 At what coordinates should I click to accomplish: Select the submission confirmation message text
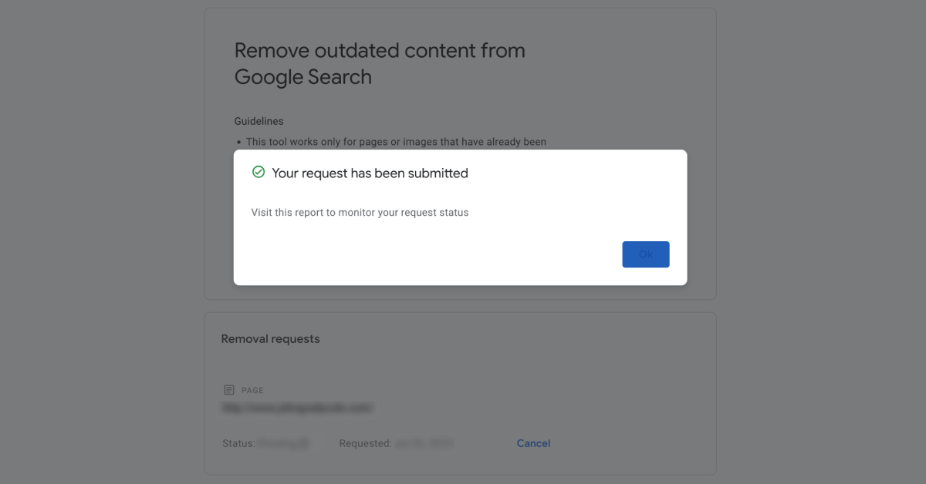[370, 173]
